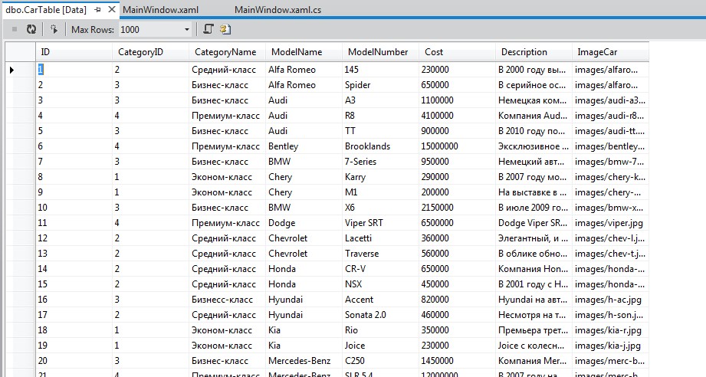The image size is (706, 377).
Task: Click the 'Viper SRT' cell
Action: 380,223
